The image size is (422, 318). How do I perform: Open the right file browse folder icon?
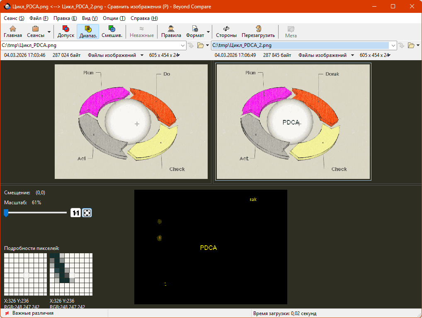click(411, 45)
